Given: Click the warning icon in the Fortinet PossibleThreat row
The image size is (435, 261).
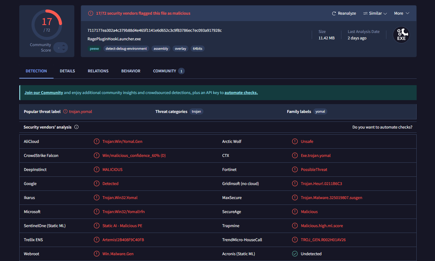Looking at the screenshot, I should pos(295,169).
